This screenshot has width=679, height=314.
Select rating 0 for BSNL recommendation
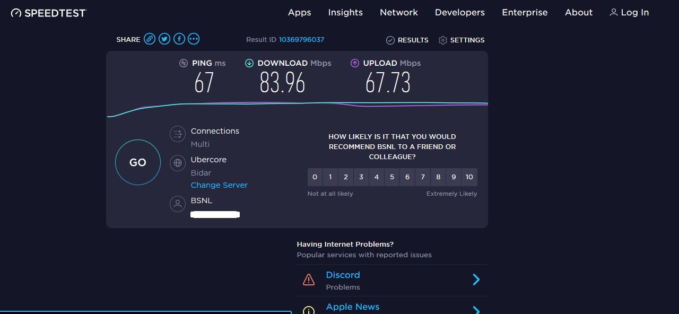click(x=315, y=177)
